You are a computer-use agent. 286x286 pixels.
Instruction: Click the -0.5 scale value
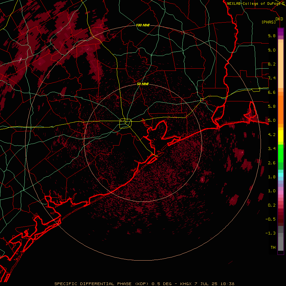270,219
